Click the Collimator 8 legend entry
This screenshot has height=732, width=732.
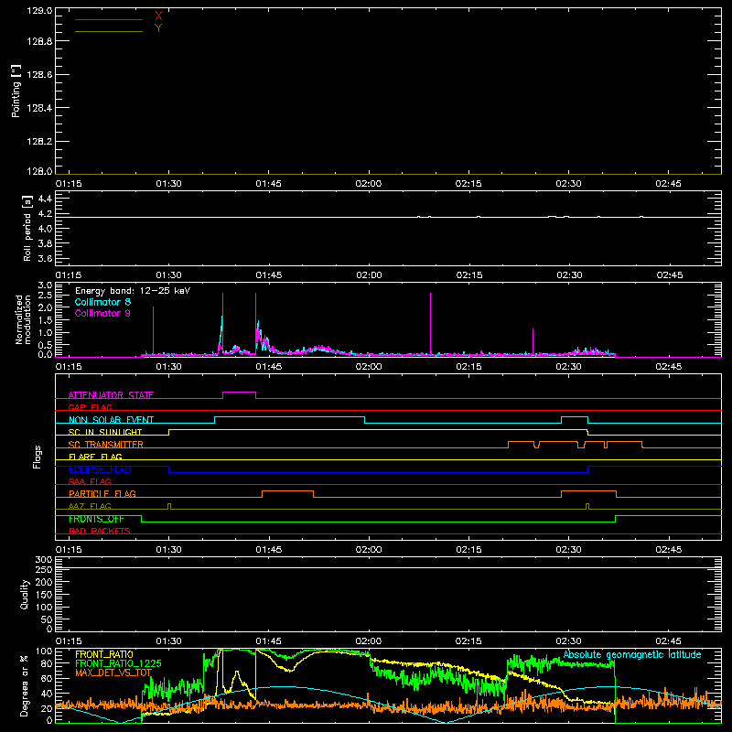click(102, 302)
